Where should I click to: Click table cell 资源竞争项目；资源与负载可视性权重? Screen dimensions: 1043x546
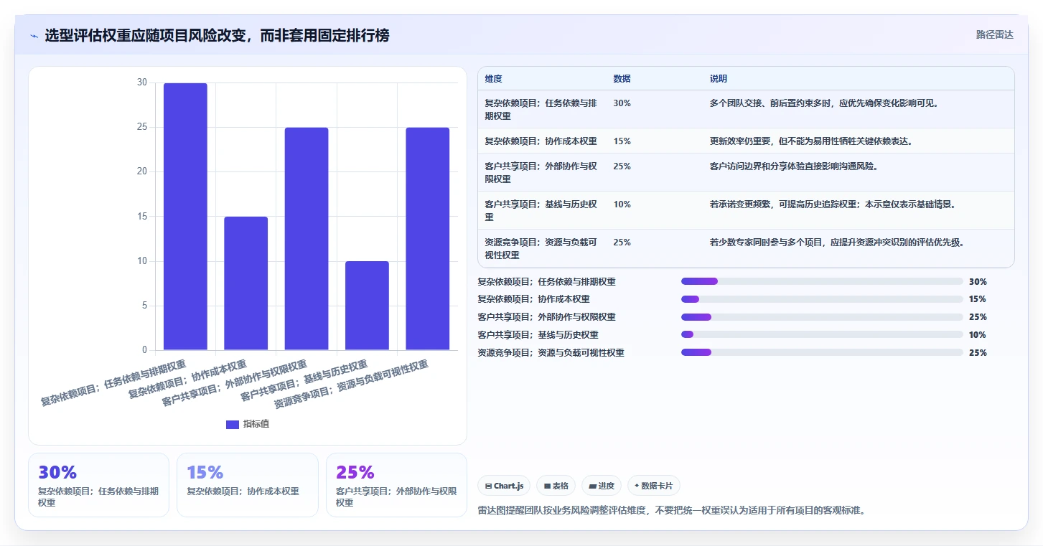(541, 248)
